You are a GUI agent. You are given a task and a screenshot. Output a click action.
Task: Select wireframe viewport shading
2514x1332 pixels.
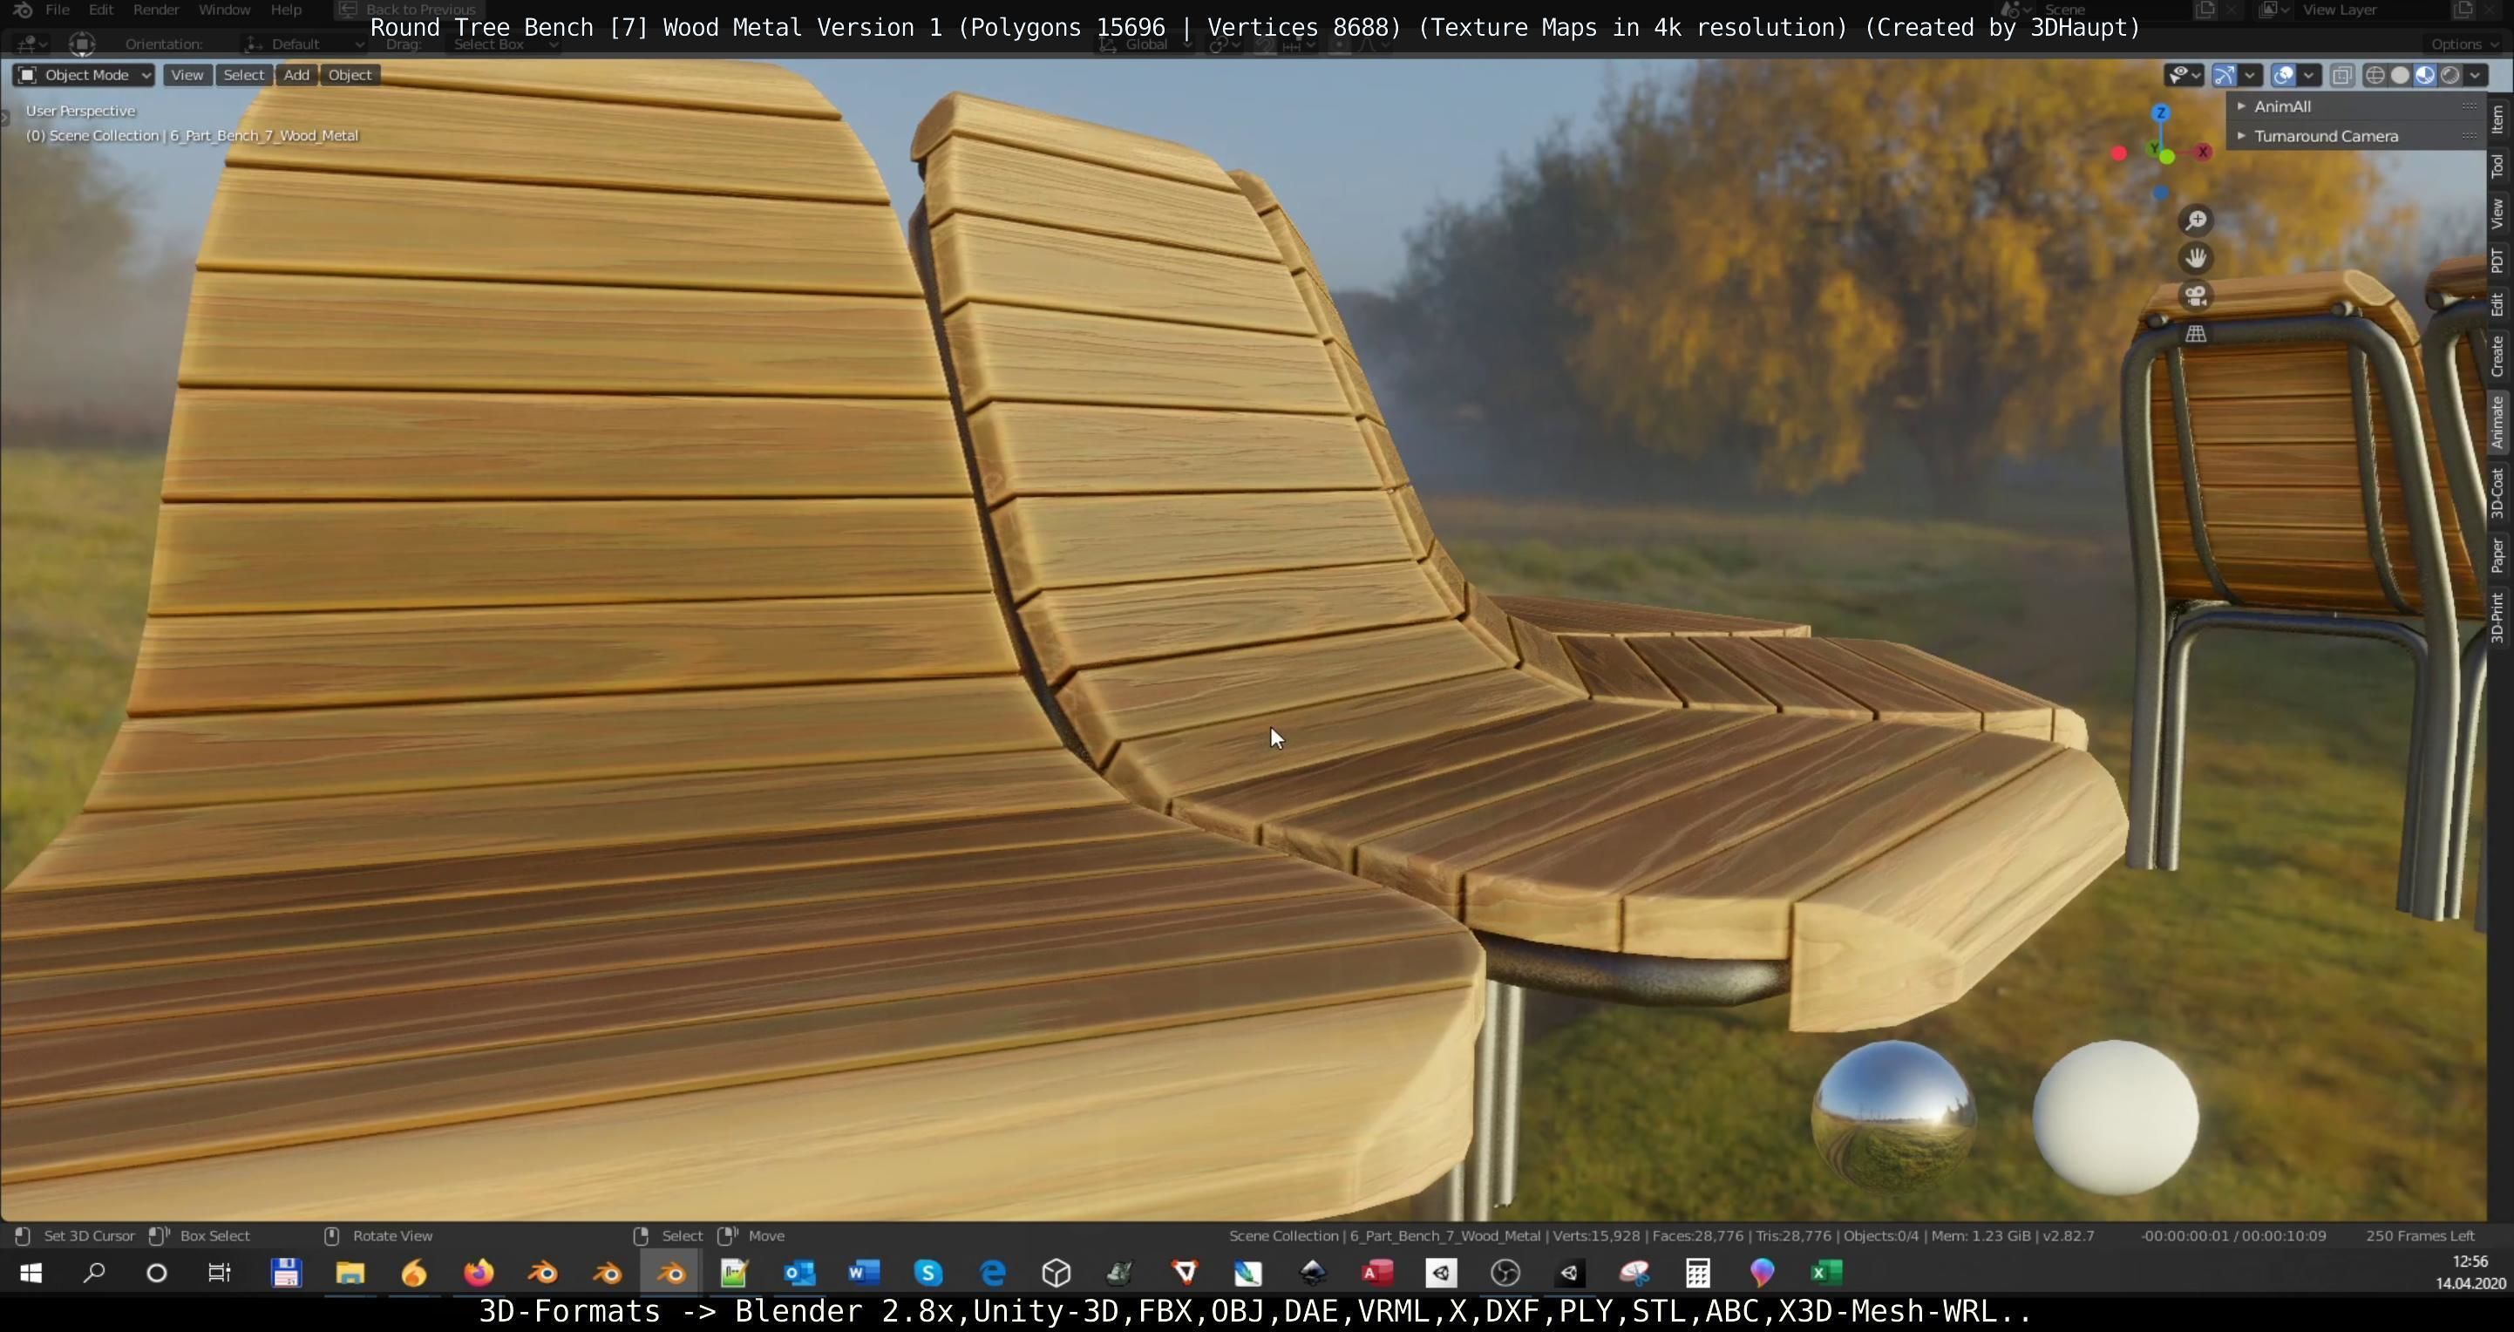[2375, 75]
